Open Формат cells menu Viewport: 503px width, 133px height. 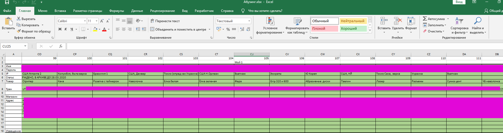pos(411,25)
